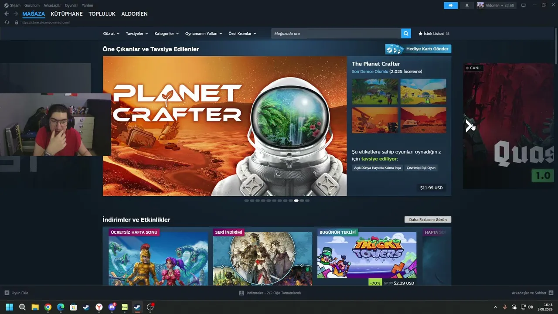The image size is (558, 314).
Task: Open the wishlist star İstek Listesi
Action: click(x=434, y=34)
